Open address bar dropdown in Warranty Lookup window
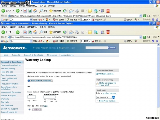The height and width of the screenshot is (120, 160). coord(140,37)
